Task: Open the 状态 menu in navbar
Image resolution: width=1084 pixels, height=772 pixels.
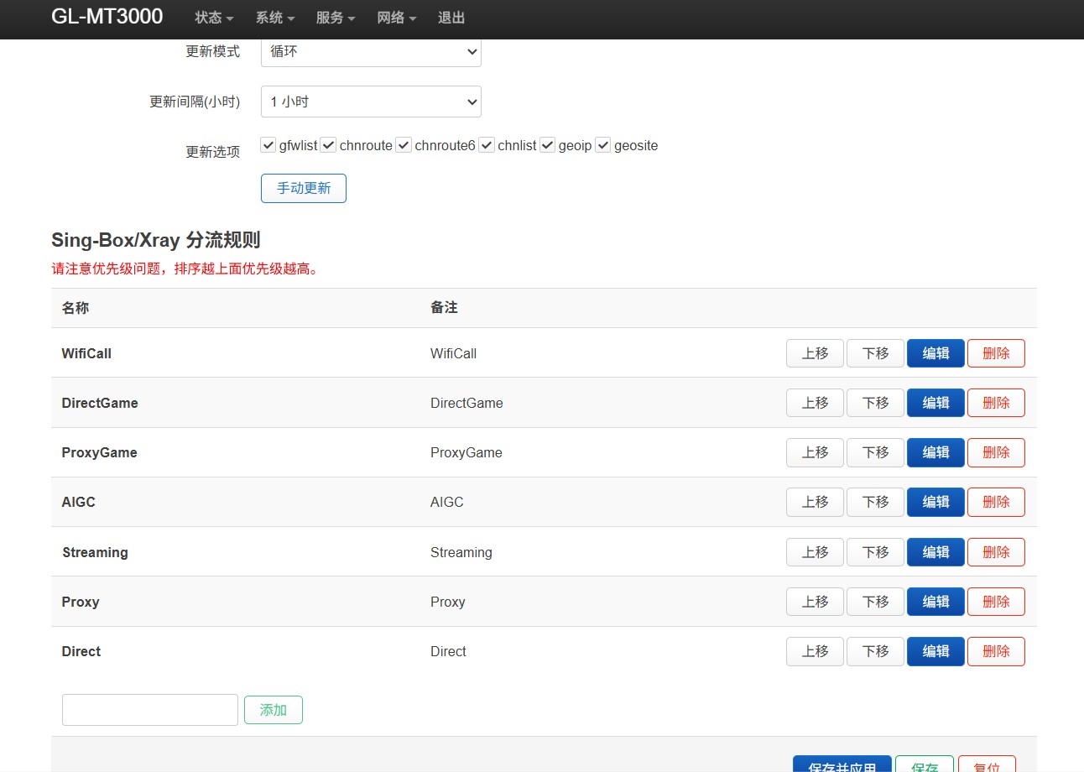Action: pos(214,18)
